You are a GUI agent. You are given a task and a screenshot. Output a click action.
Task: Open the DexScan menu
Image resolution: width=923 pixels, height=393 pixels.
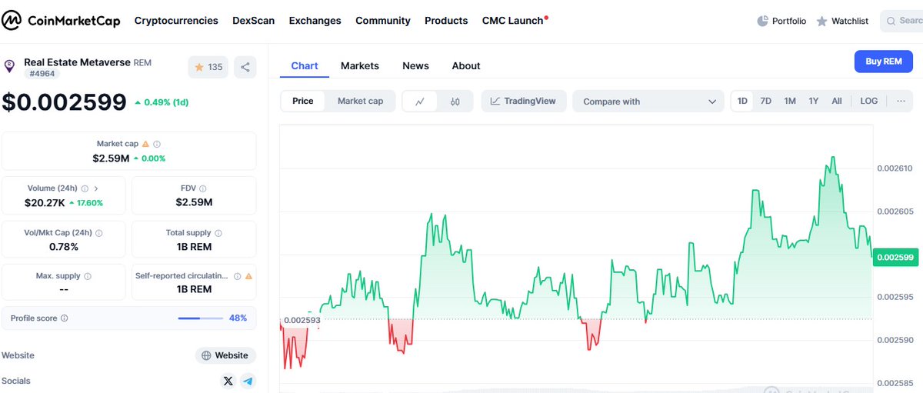(254, 21)
